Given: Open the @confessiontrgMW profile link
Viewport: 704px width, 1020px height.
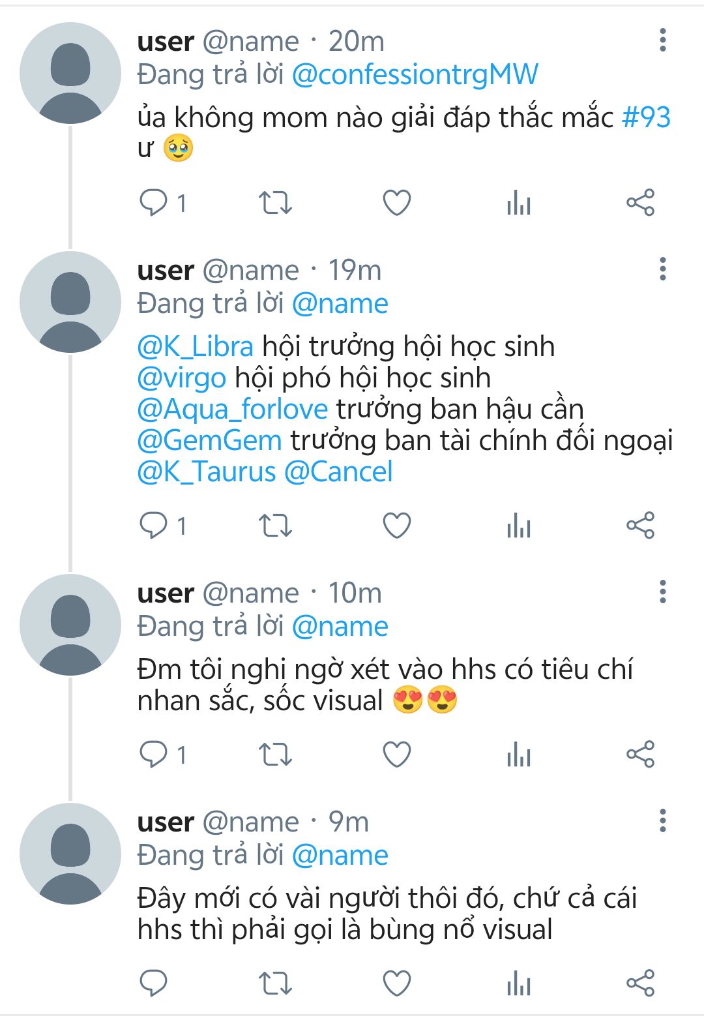Looking at the screenshot, I should pos(415,74).
